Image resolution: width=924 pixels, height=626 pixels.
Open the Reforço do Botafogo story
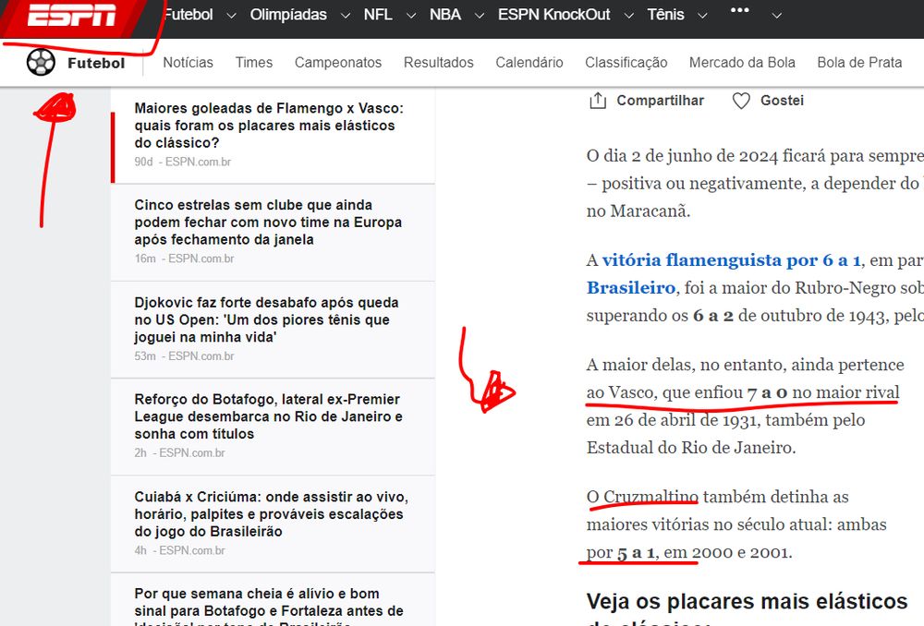click(268, 416)
